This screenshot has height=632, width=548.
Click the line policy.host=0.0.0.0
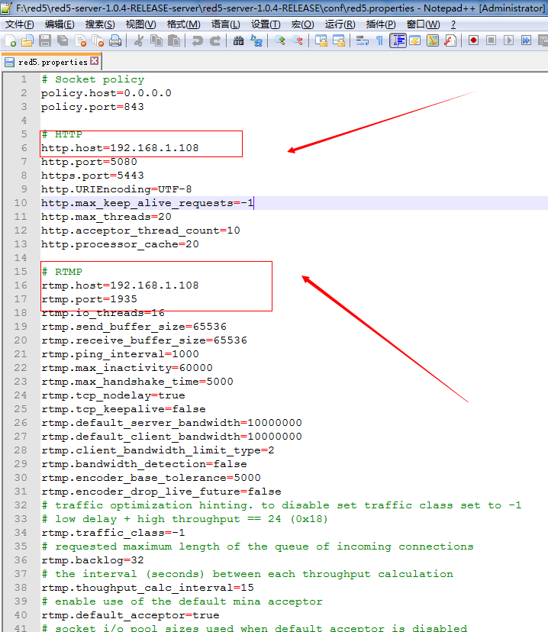[x=106, y=93]
